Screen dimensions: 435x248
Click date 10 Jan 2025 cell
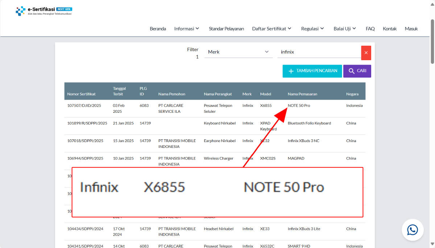point(123,158)
